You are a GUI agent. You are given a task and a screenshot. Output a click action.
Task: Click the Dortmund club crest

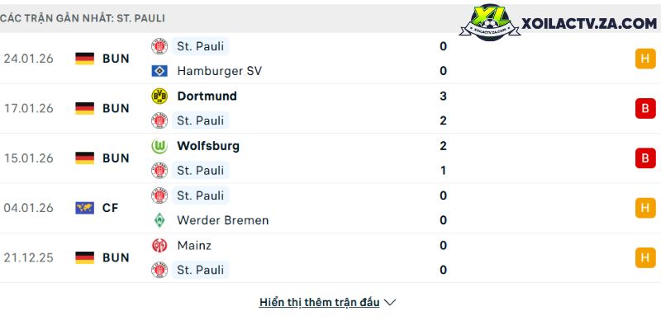pyautogui.click(x=159, y=96)
